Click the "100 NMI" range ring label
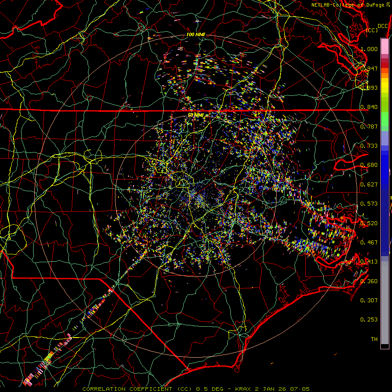Image resolution: width=392 pixels, height=392 pixels. click(196, 34)
